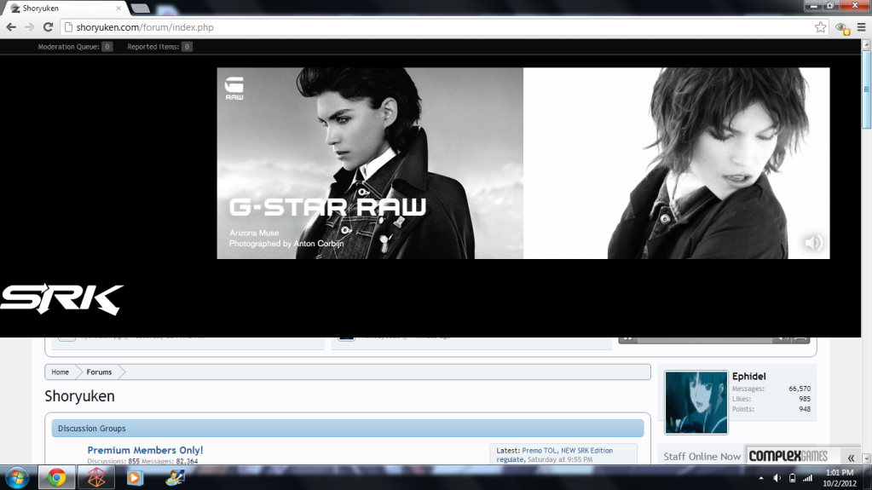This screenshot has width=872, height=490.
Task: Open the network signal tray icon
Action: [x=807, y=478]
